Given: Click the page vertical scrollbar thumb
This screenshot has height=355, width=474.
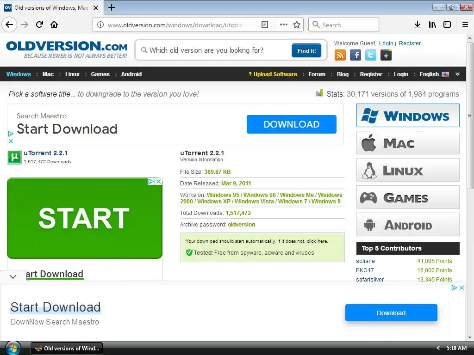Looking at the screenshot, I should [x=469, y=116].
